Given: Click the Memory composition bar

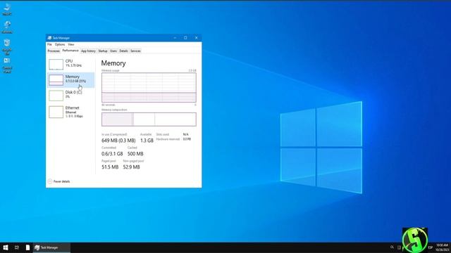Looking at the screenshot, I should (x=149, y=119).
